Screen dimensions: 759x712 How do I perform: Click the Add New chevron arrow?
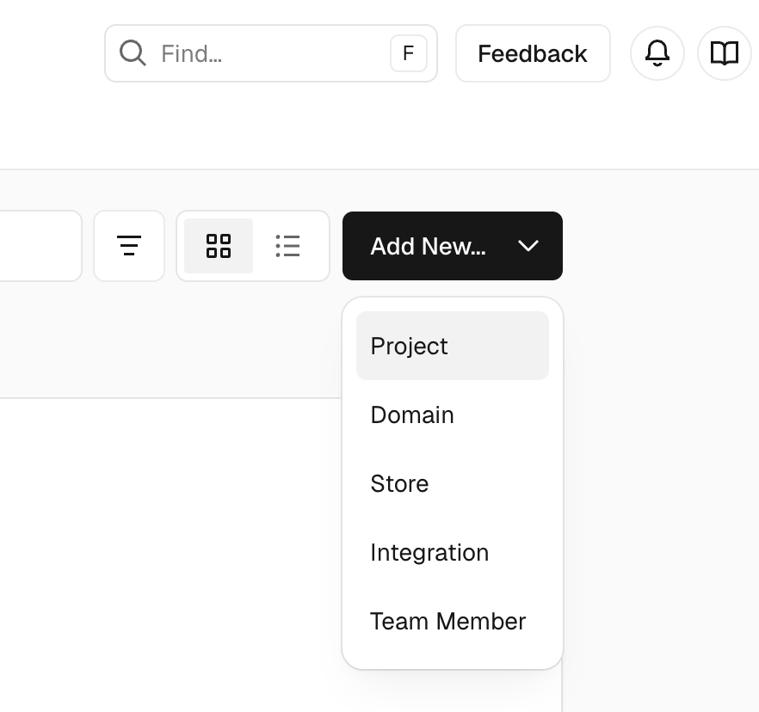[528, 246]
